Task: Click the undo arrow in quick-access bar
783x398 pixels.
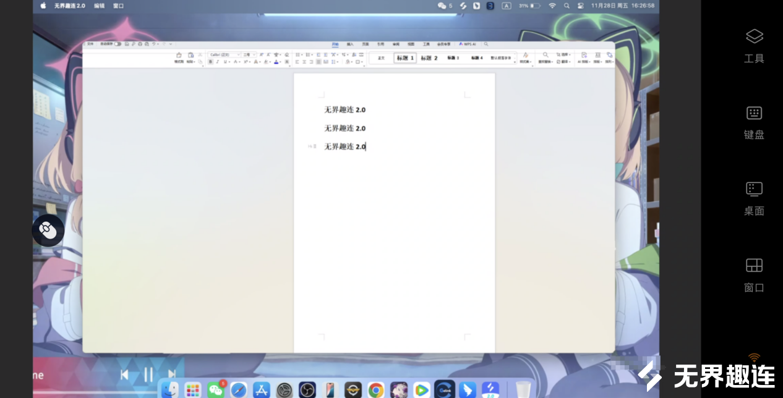Action: [x=154, y=44]
